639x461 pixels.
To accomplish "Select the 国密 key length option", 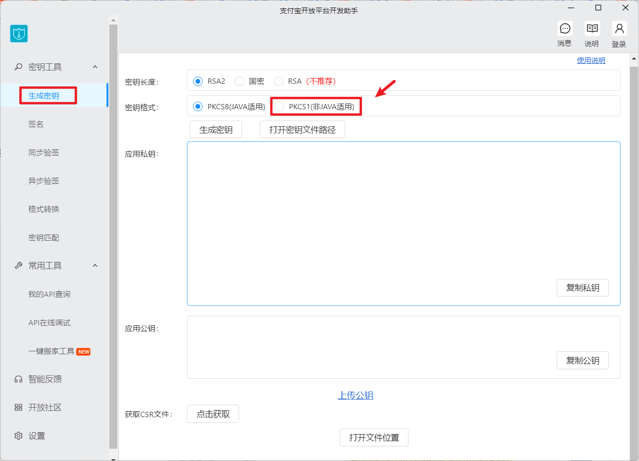I will point(240,81).
